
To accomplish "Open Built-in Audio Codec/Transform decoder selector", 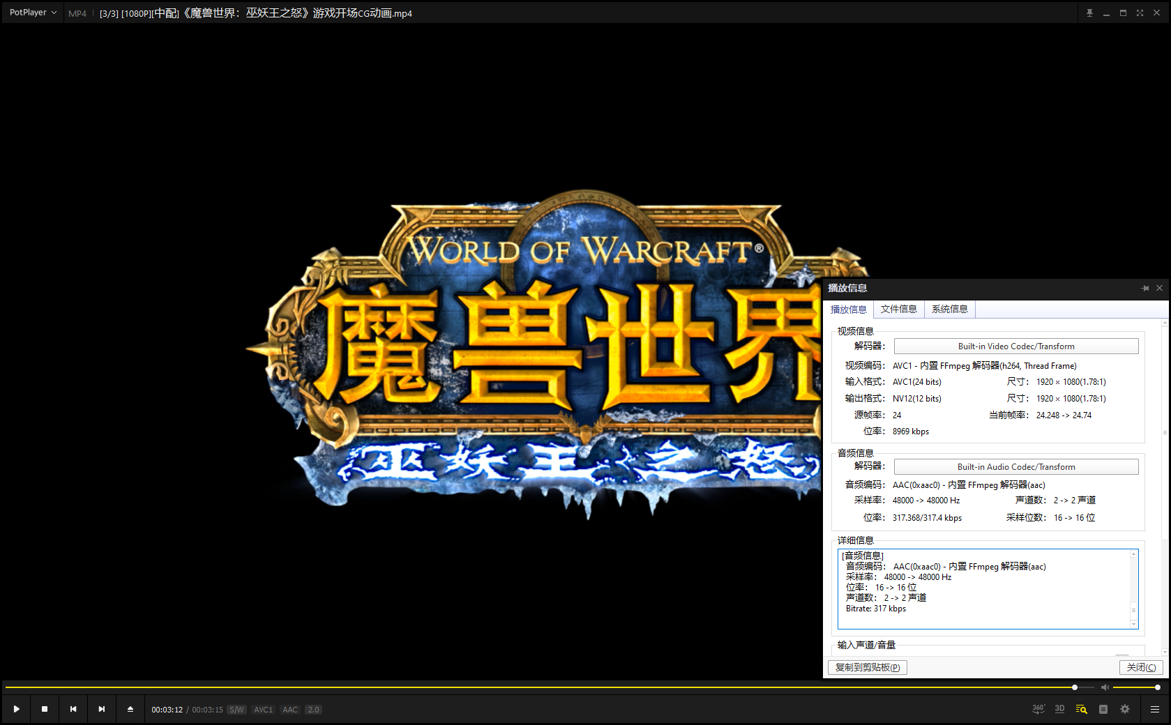I will (1015, 467).
